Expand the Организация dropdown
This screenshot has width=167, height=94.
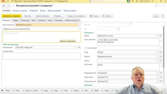[x=76, y=48]
